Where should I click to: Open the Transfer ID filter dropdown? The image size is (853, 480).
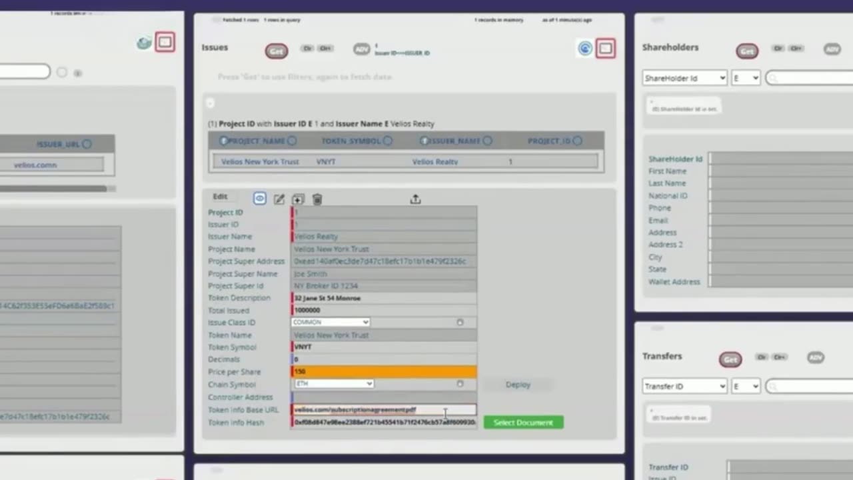[684, 386]
